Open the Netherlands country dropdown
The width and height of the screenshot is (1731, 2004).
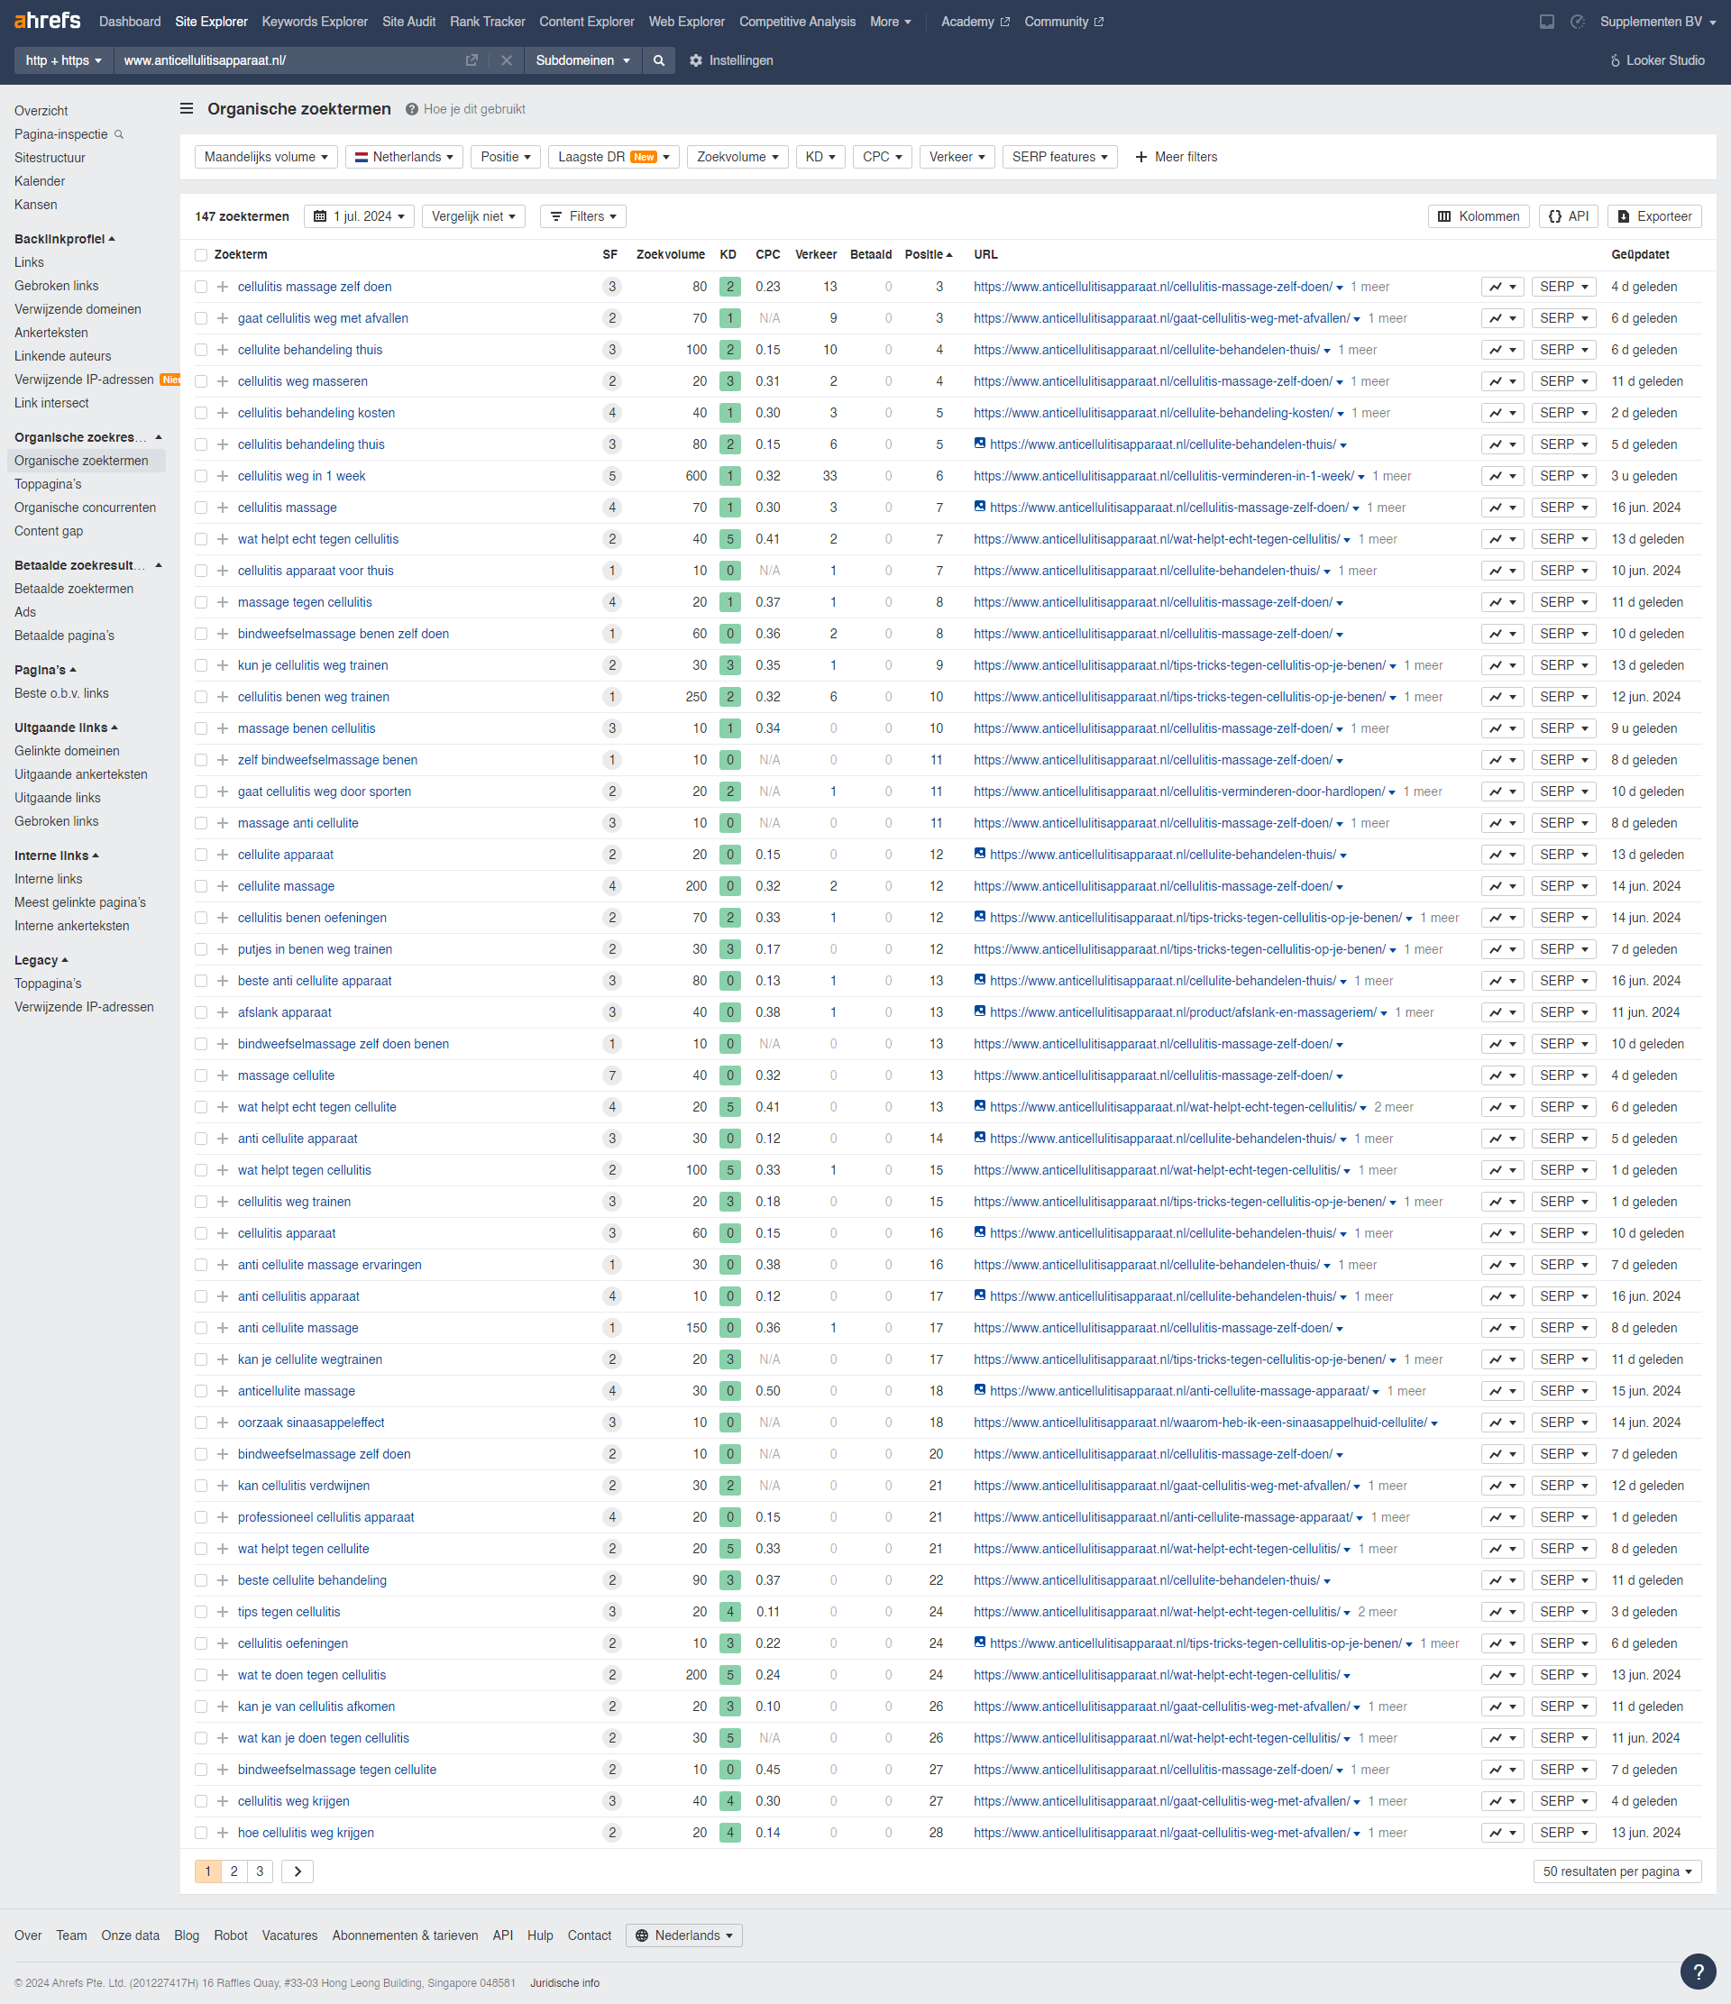point(403,157)
